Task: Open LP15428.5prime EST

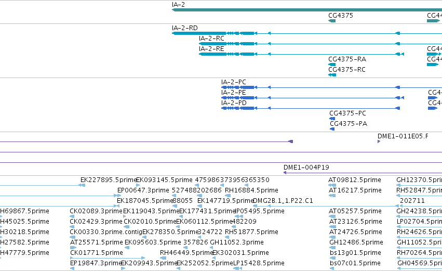Action: click(x=259, y=263)
